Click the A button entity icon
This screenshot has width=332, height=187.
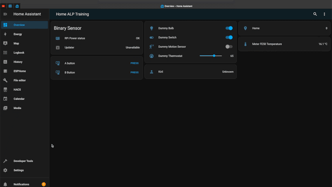[x=58, y=63]
